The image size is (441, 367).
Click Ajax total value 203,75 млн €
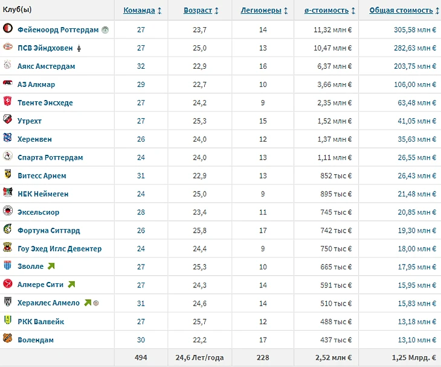coord(415,66)
